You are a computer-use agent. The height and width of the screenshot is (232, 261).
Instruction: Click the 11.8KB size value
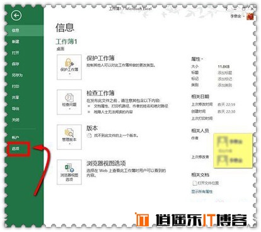point(224,66)
